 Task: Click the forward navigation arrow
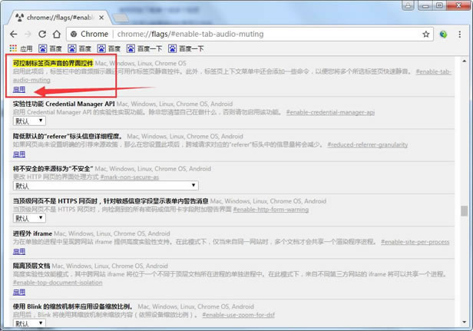pyautogui.click(x=28, y=34)
